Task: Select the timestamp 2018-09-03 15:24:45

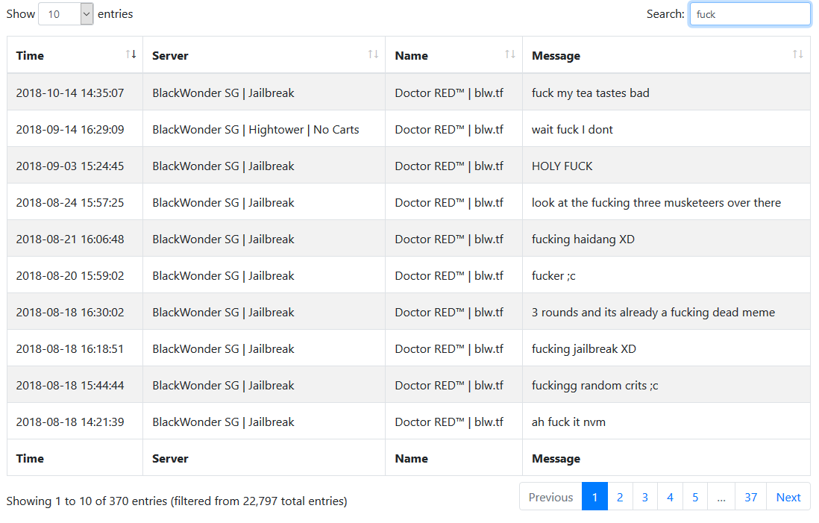Action: [70, 166]
